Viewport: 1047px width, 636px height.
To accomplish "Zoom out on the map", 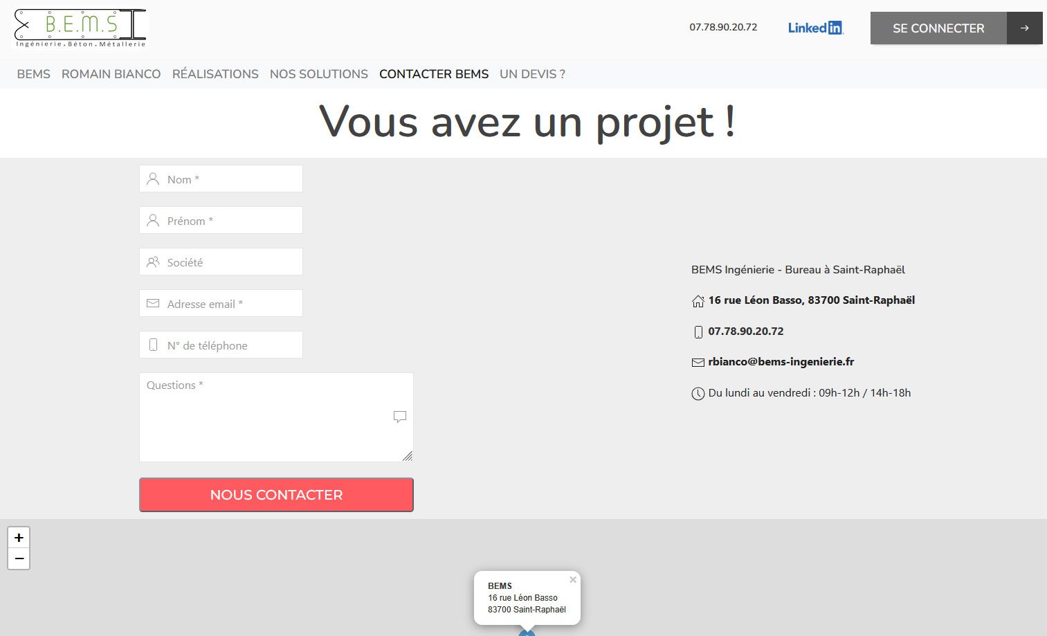I will pyautogui.click(x=19, y=558).
